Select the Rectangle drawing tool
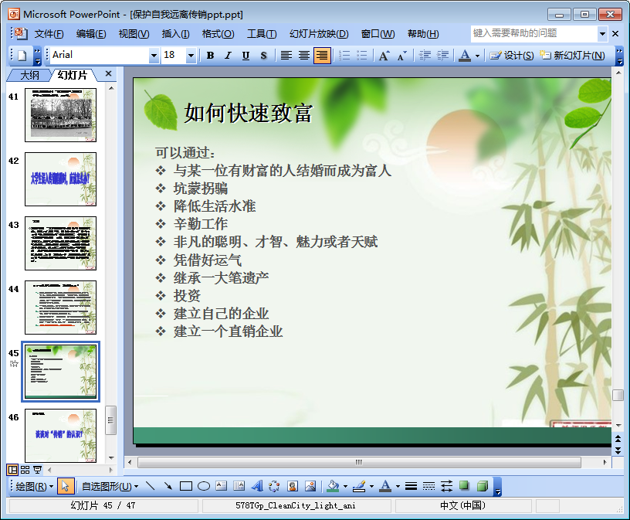630x520 pixels. click(185, 486)
